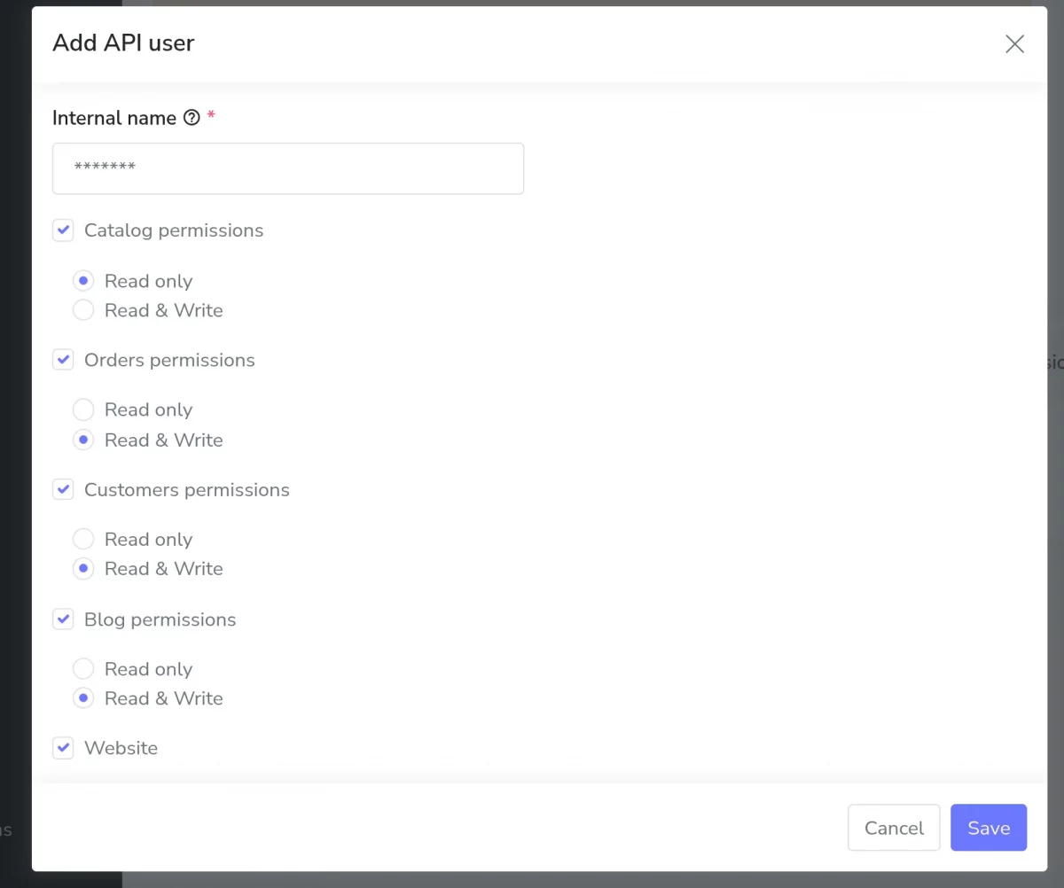Dismiss the Add API user dialog
Screen dimensions: 1064x888
click(x=1014, y=43)
